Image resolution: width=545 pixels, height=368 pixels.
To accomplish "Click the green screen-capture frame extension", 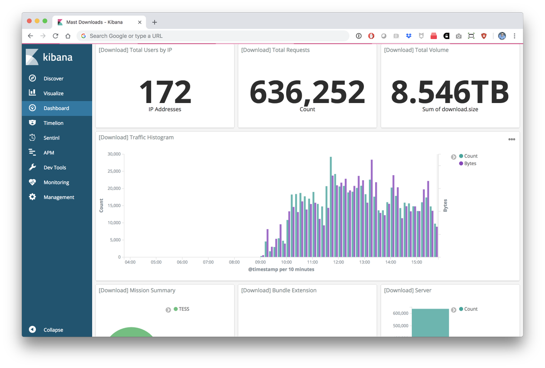I will 471,36.
